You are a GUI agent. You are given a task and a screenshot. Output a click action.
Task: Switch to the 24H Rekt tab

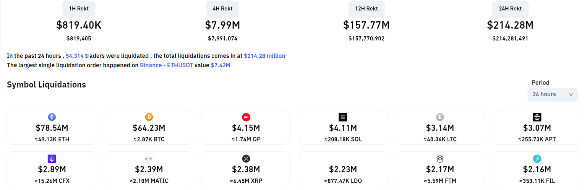click(510, 8)
